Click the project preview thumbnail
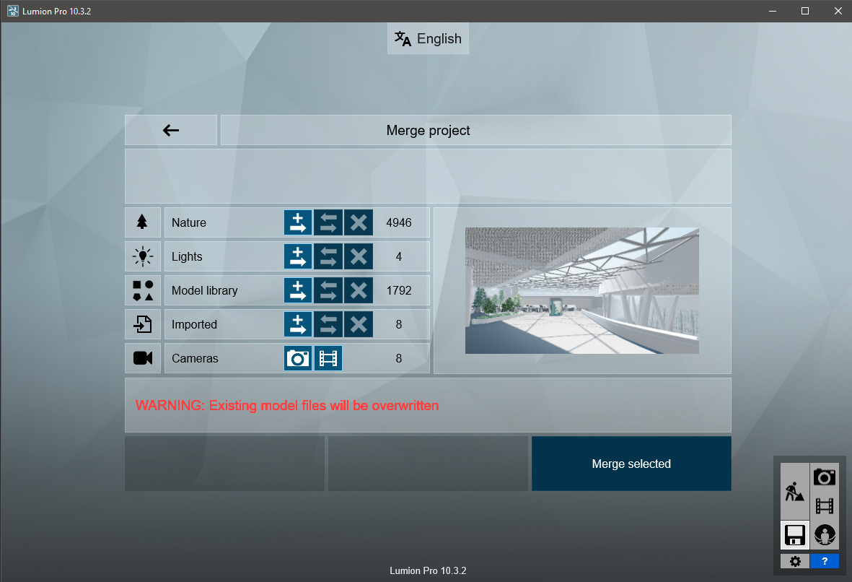 581,290
